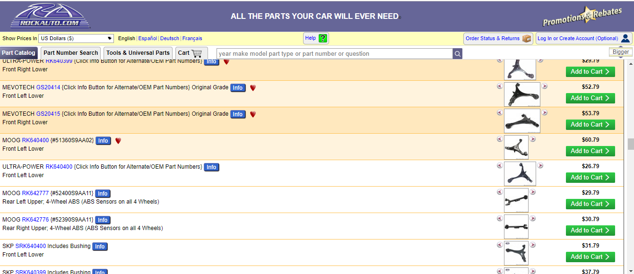Favorite MEVOTECH GS20415 with the heart icon

click(253, 114)
